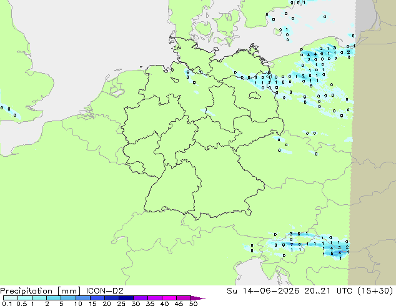The height and width of the screenshot is (306, 396).
Task: Click legend value label '0.1'
Action: click(x=7, y=304)
